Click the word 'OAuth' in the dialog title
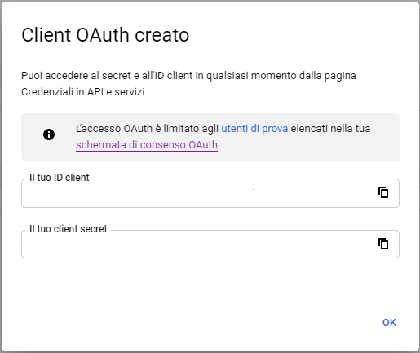The width and height of the screenshot is (420, 353). point(103,35)
